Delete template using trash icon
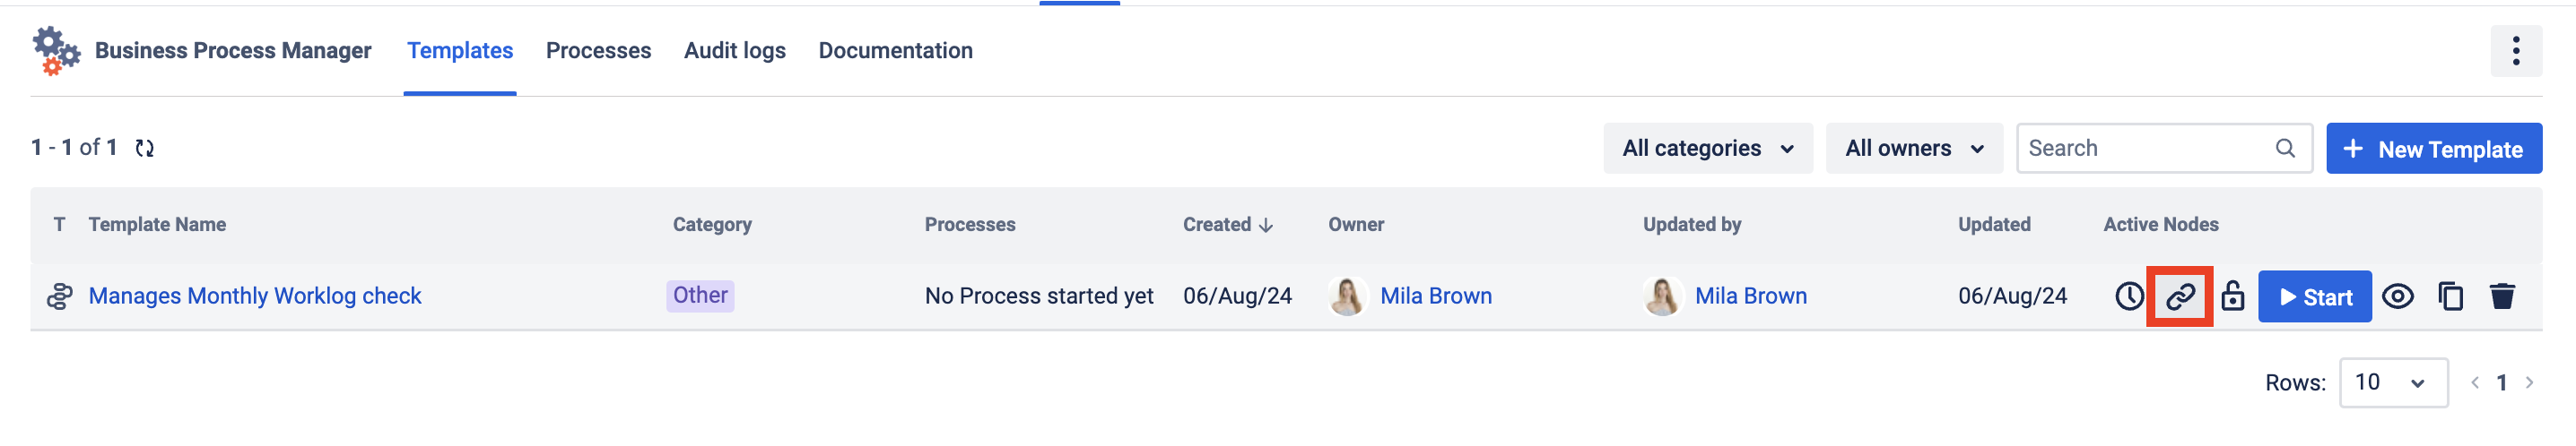The width and height of the screenshot is (2576, 446). click(x=2502, y=296)
